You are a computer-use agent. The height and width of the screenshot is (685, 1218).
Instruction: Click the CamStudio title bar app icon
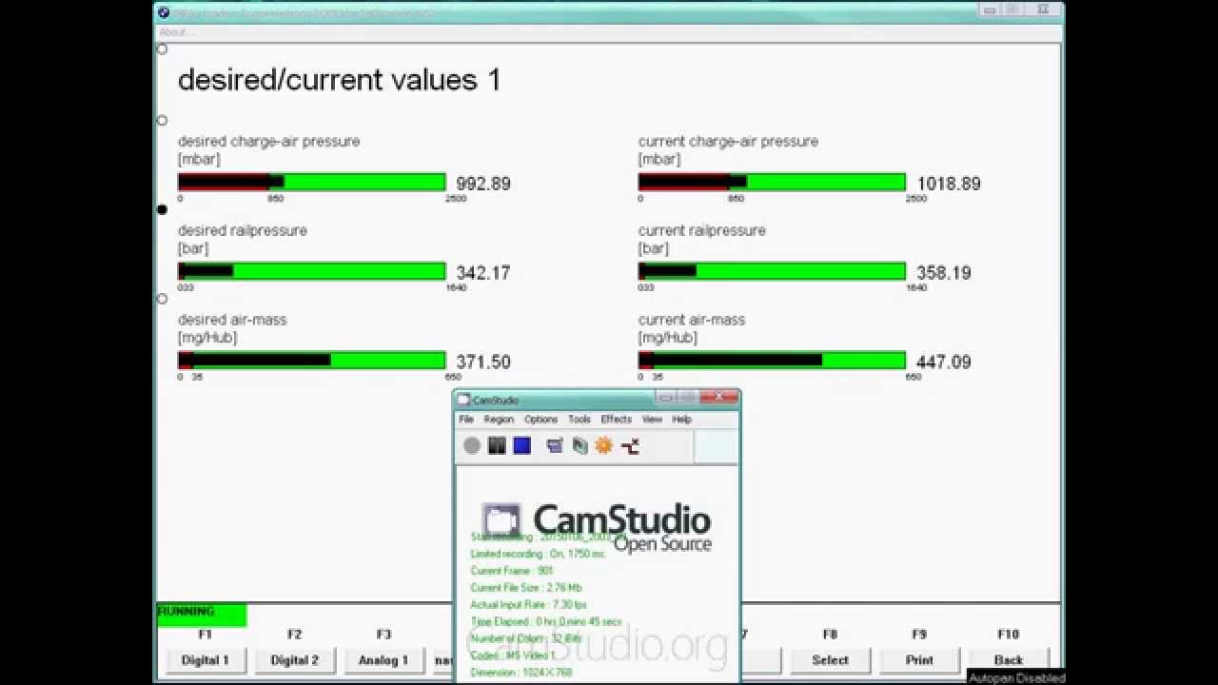point(464,400)
